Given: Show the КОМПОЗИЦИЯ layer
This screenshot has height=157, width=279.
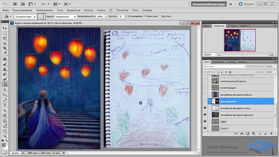Looking at the screenshot, I should (205, 88).
